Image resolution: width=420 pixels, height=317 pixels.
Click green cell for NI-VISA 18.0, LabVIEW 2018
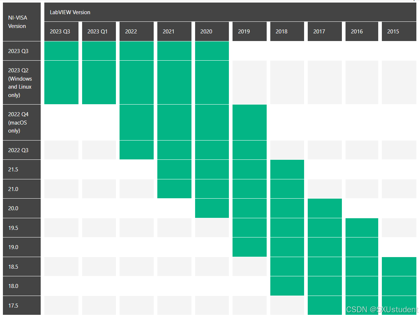(x=287, y=286)
